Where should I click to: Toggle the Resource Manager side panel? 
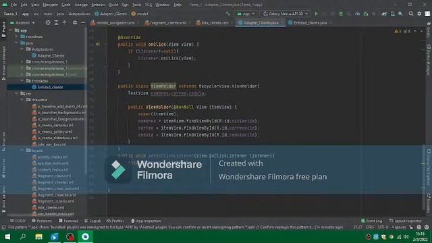(3, 63)
